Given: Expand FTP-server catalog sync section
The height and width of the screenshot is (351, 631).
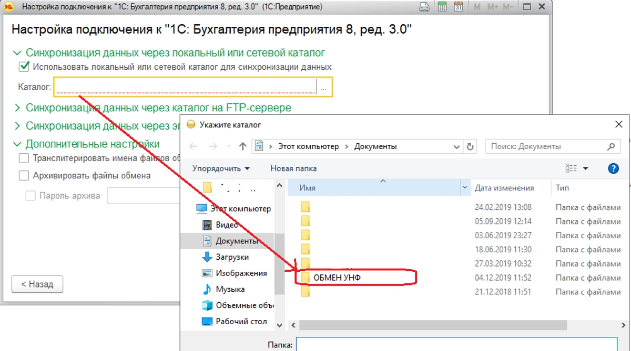Looking at the screenshot, I should (x=17, y=108).
